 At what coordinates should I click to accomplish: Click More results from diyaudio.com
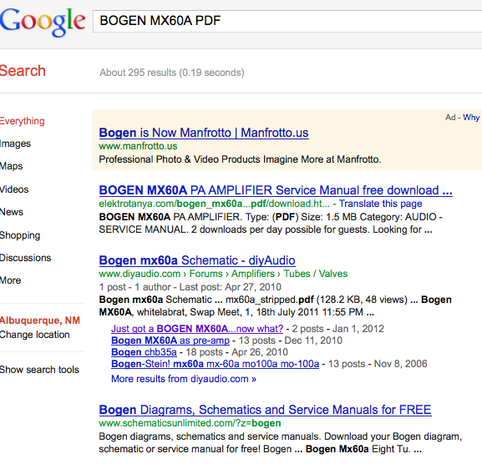pyautogui.click(x=184, y=379)
